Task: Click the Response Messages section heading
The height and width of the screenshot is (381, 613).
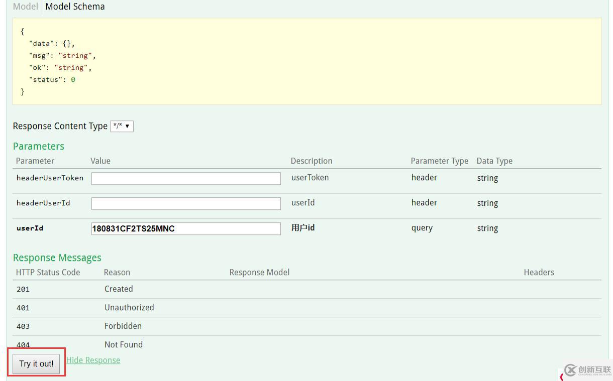Action: click(x=57, y=258)
